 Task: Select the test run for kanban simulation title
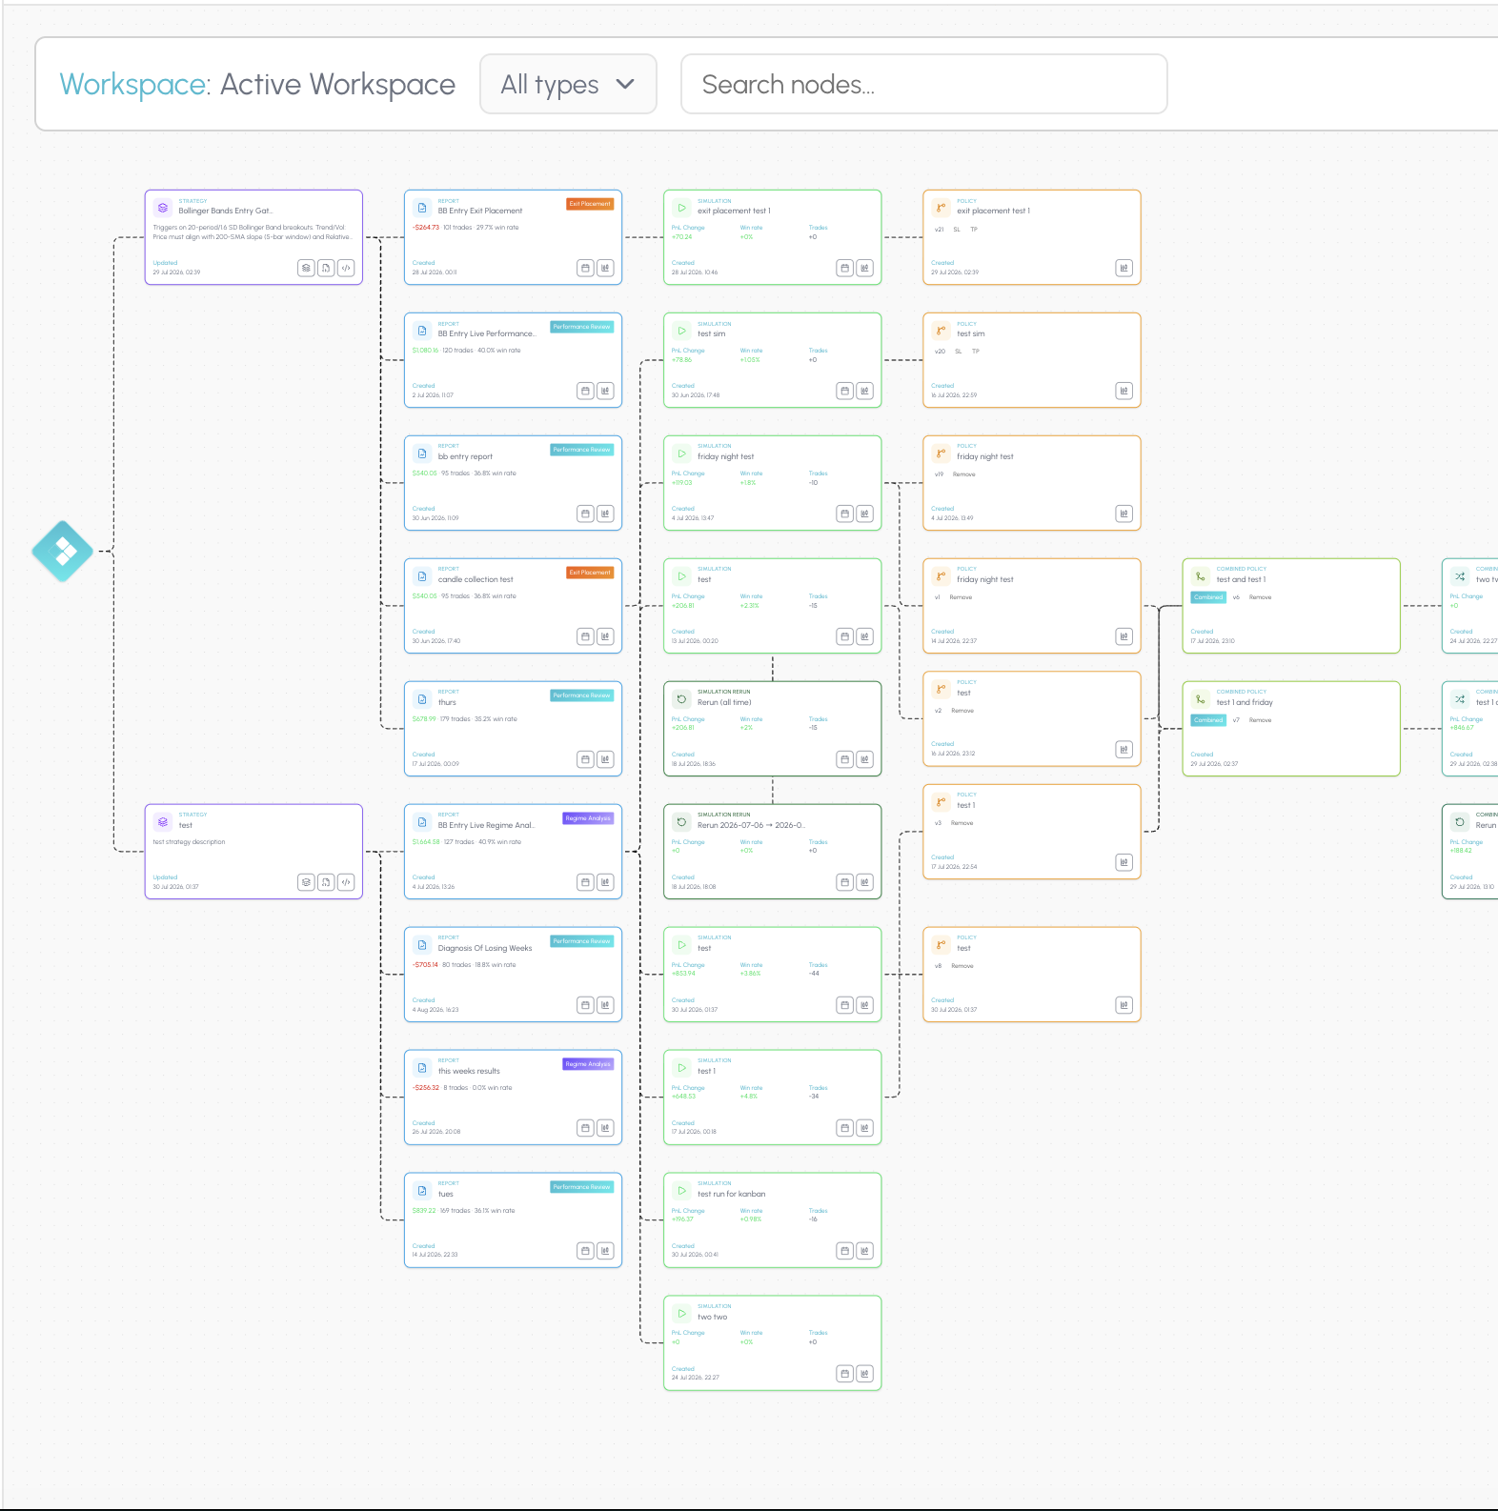point(731,1194)
